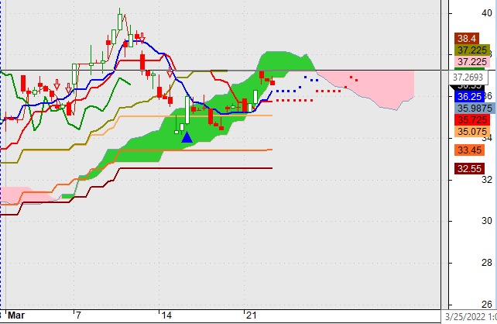
Task: Click the 14 date label on the time axis
Action: coord(166,315)
